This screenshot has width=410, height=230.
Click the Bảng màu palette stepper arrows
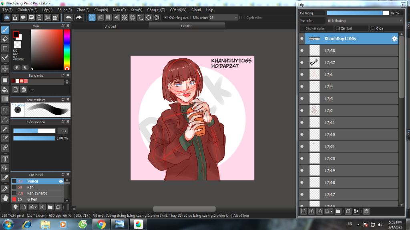(x=67, y=82)
